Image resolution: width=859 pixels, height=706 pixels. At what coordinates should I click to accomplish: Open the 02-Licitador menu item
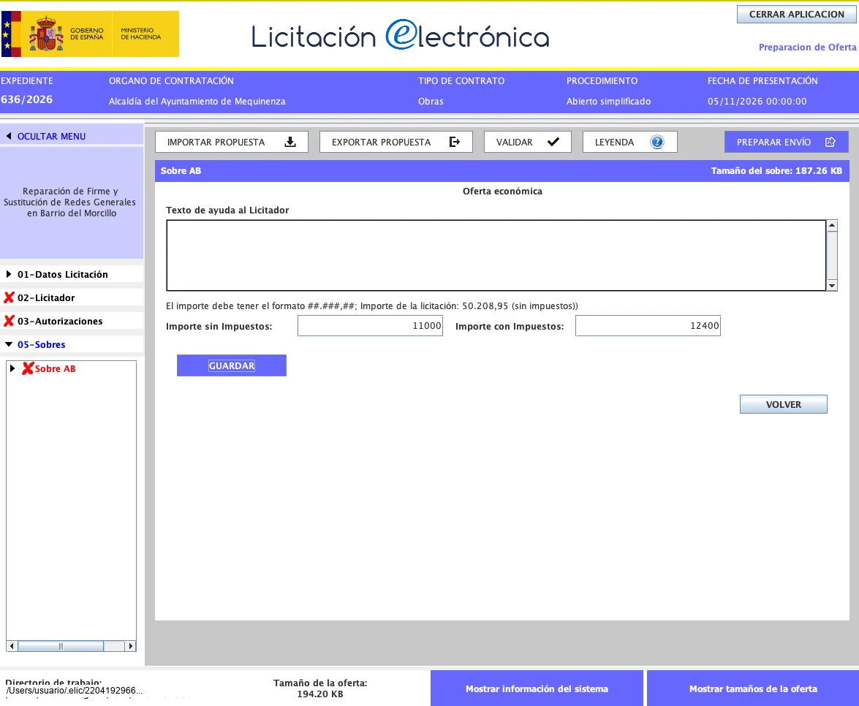pos(46,298)
